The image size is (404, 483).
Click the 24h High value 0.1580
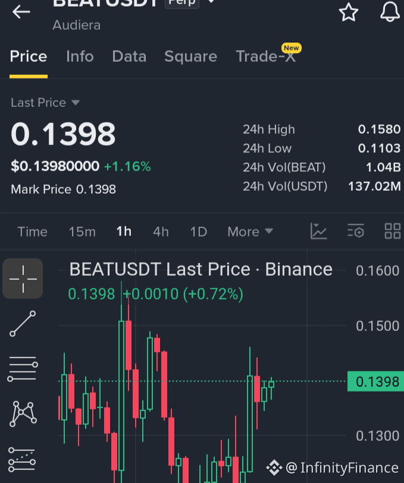380,130
